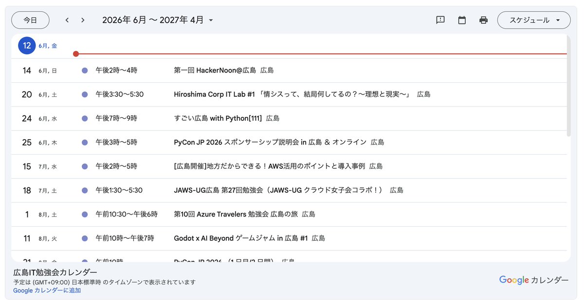This screenshot has height=305, width=584.
Task: Click the Google カレンダーに追加 link
Action: [47, 290]
